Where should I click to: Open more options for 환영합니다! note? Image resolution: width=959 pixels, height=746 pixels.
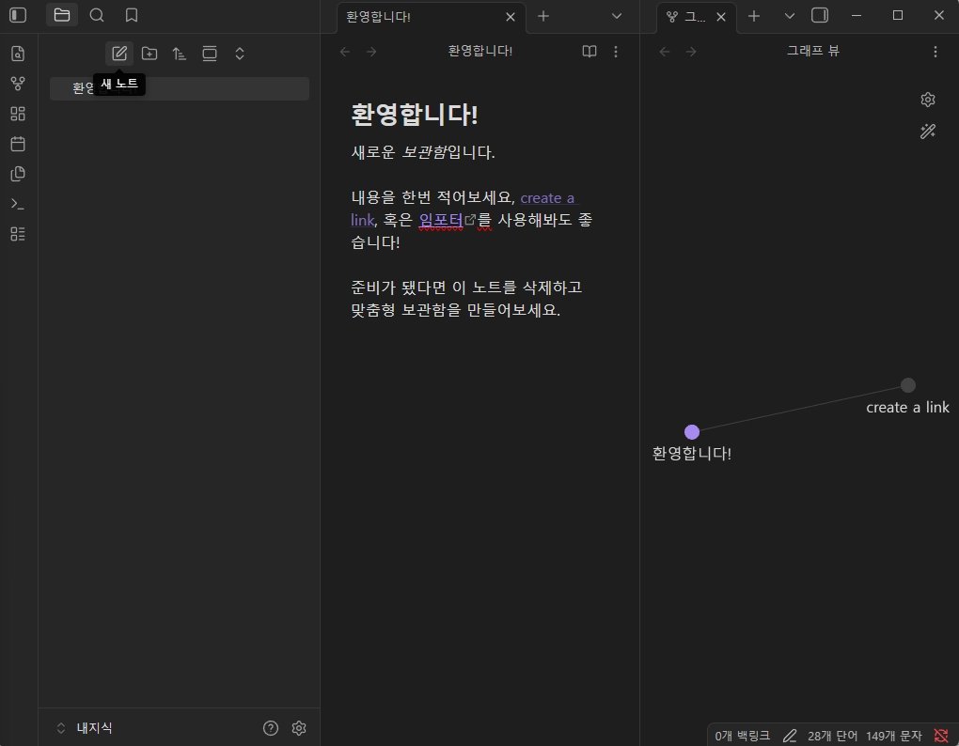click(615, 52)
